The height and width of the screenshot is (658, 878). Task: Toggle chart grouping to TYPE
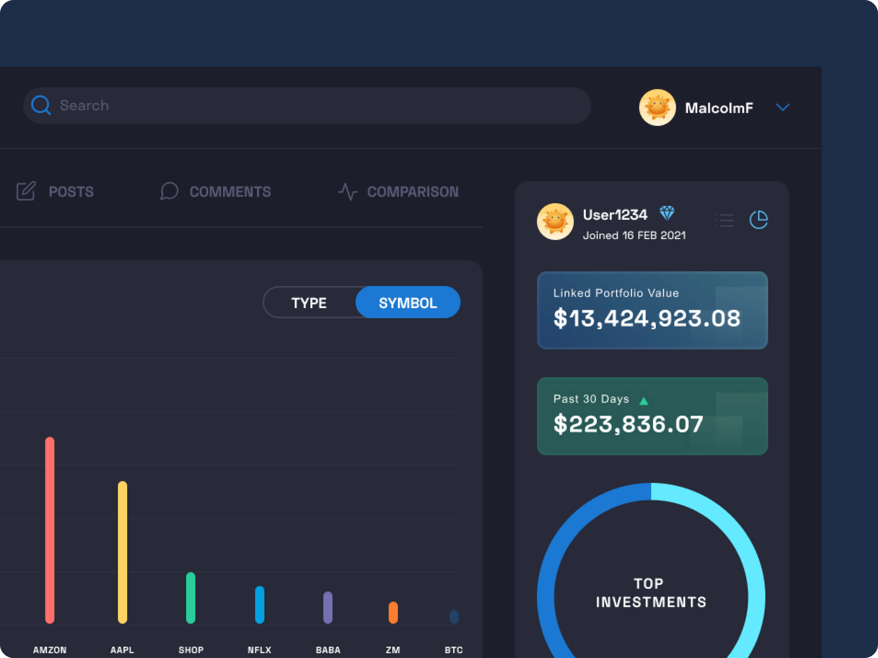[x=309, y=303]
